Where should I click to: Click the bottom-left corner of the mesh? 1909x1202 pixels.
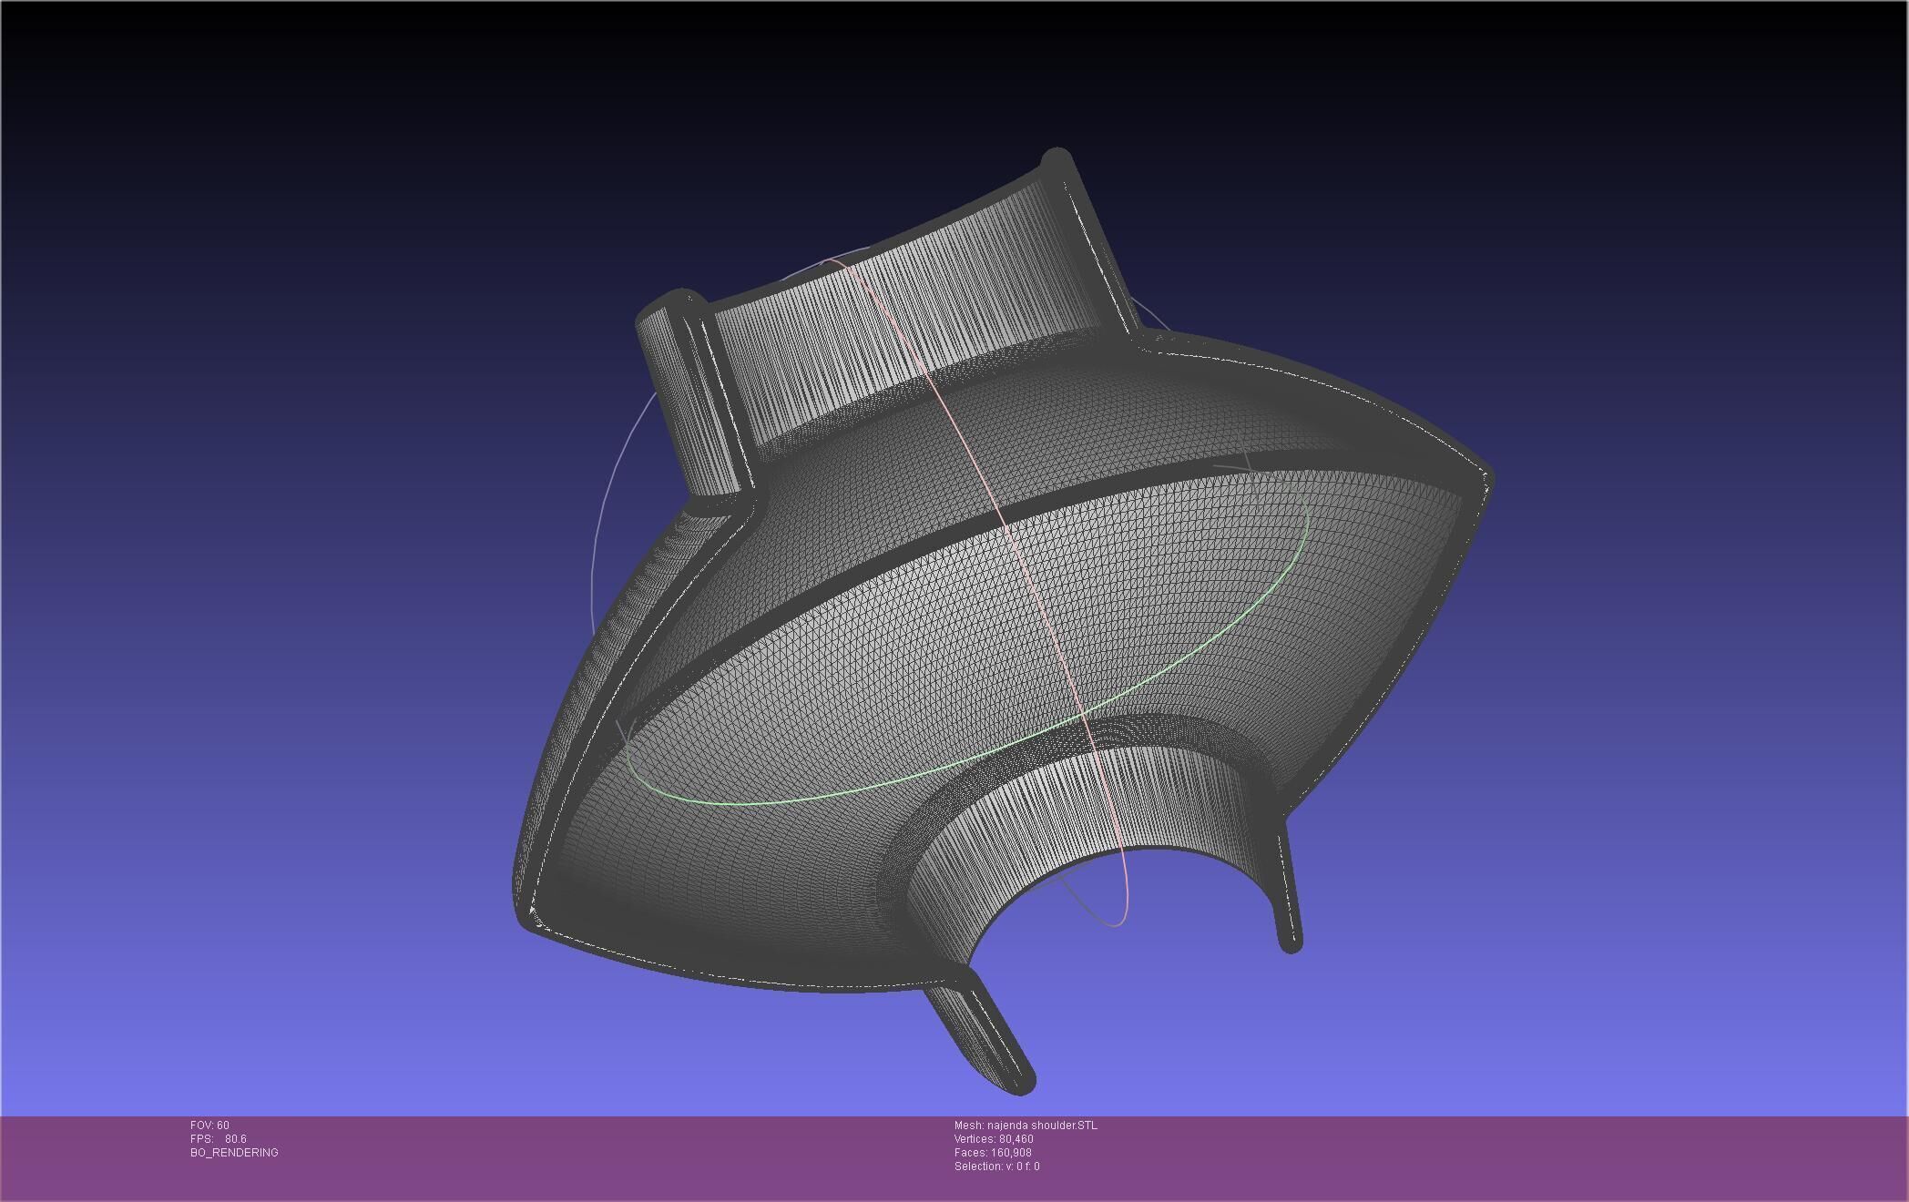tap(528, 918)
